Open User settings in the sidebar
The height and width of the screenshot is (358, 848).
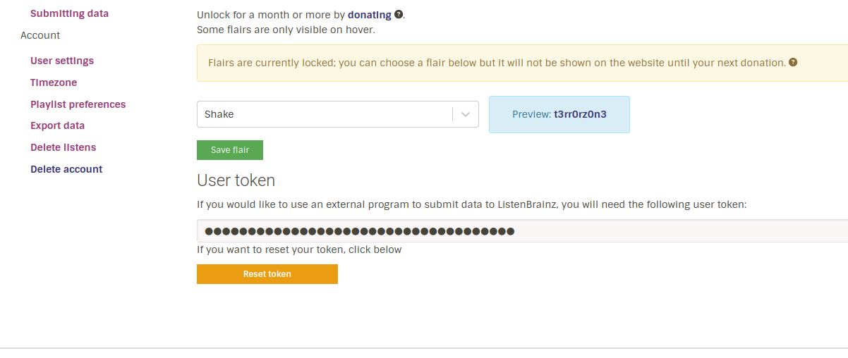coord(62,61)
